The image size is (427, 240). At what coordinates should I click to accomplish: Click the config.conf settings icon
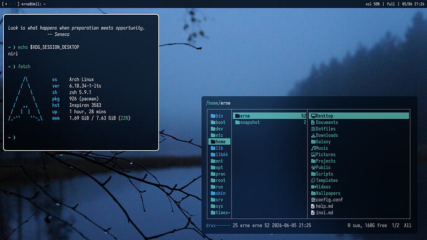click(x=313, y=200)
